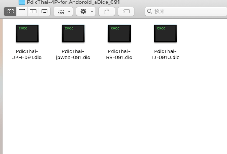227x154 pixels.
Task: Click the search magnifier icon
Action: 149,11
